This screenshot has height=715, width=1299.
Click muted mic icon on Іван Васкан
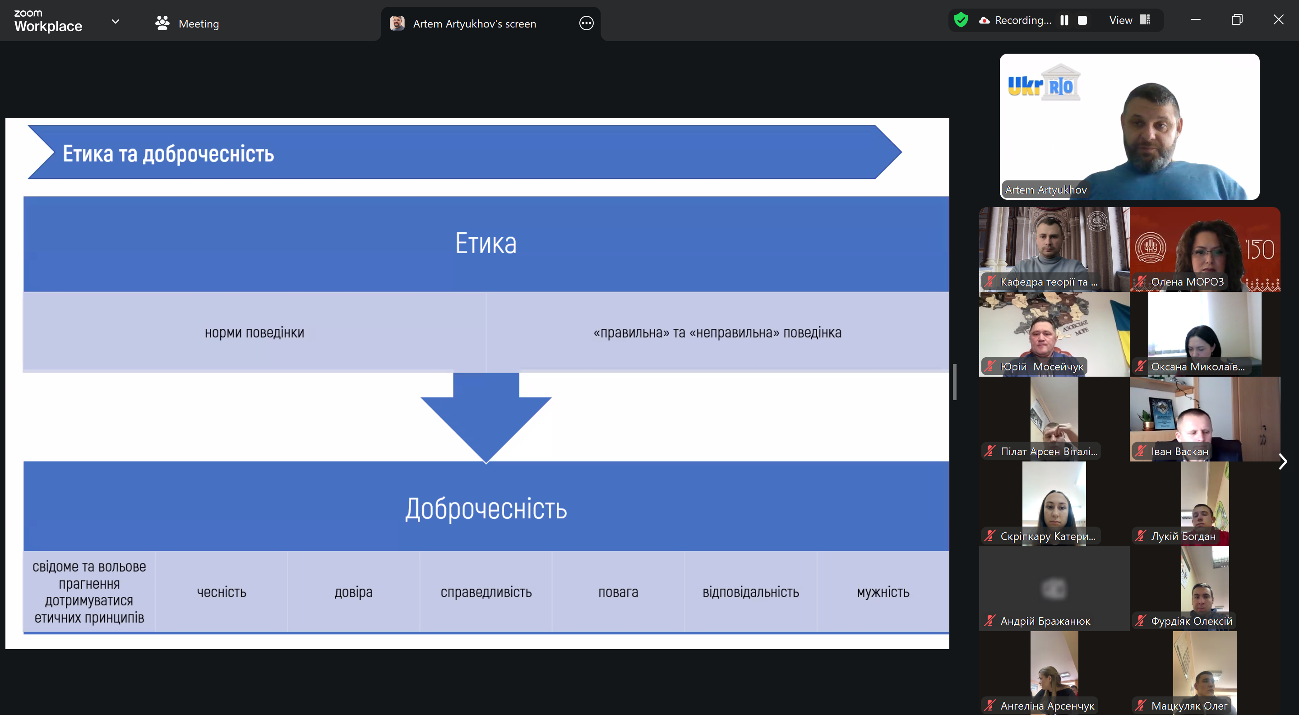(1140, 451)
